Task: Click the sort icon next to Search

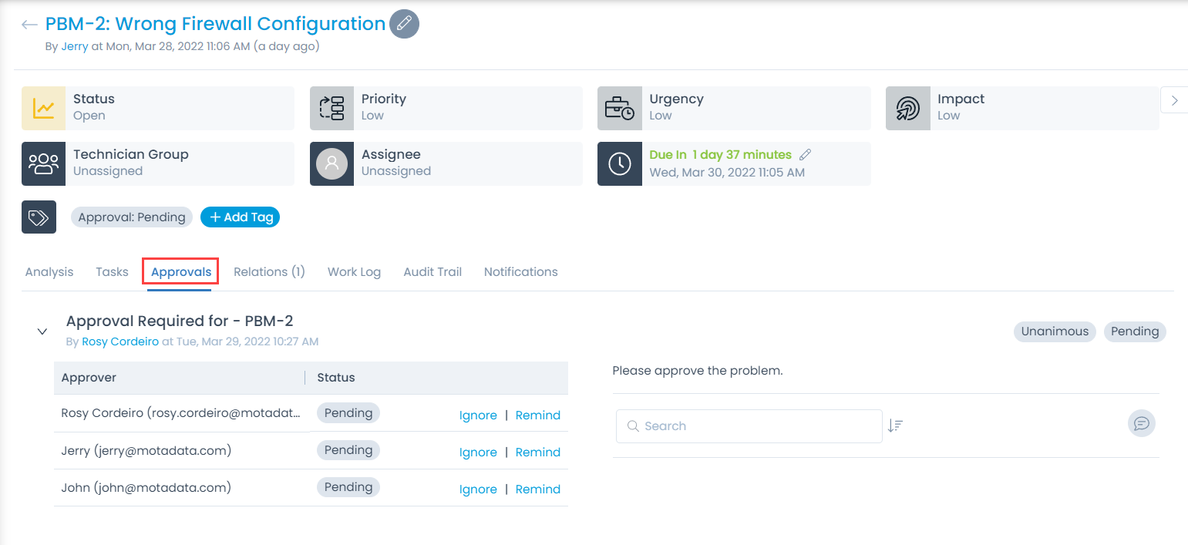Action: click(895, 426)
